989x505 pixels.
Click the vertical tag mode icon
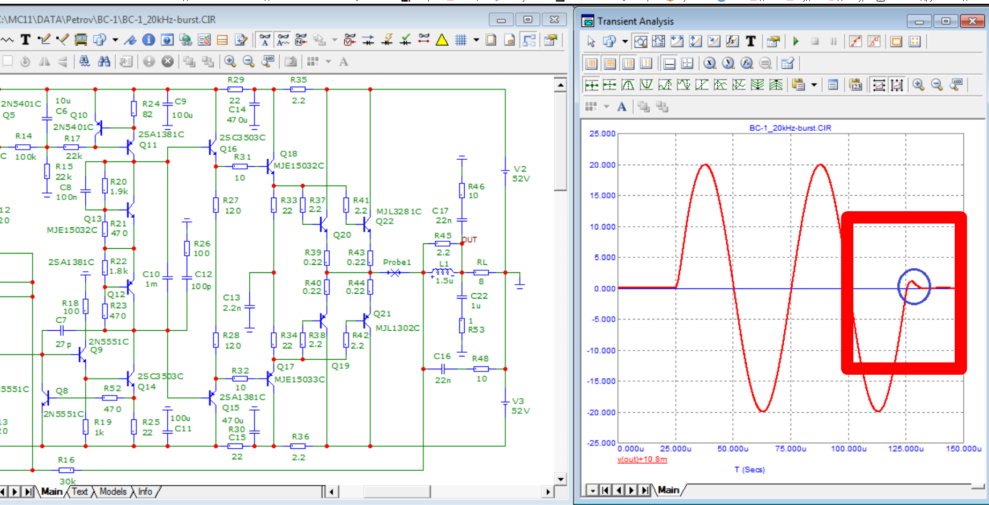(695, 41)
